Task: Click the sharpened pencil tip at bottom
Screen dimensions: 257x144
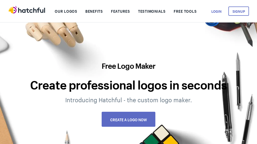Action: point(67,137)
